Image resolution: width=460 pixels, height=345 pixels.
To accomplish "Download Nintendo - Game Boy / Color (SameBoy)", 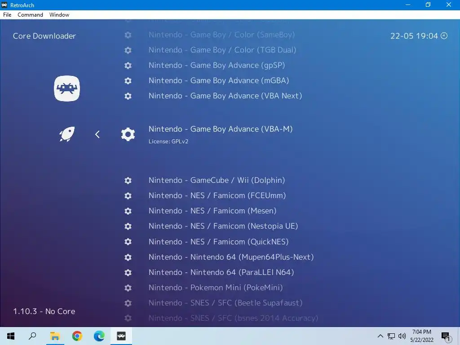I will pos(221,35).
